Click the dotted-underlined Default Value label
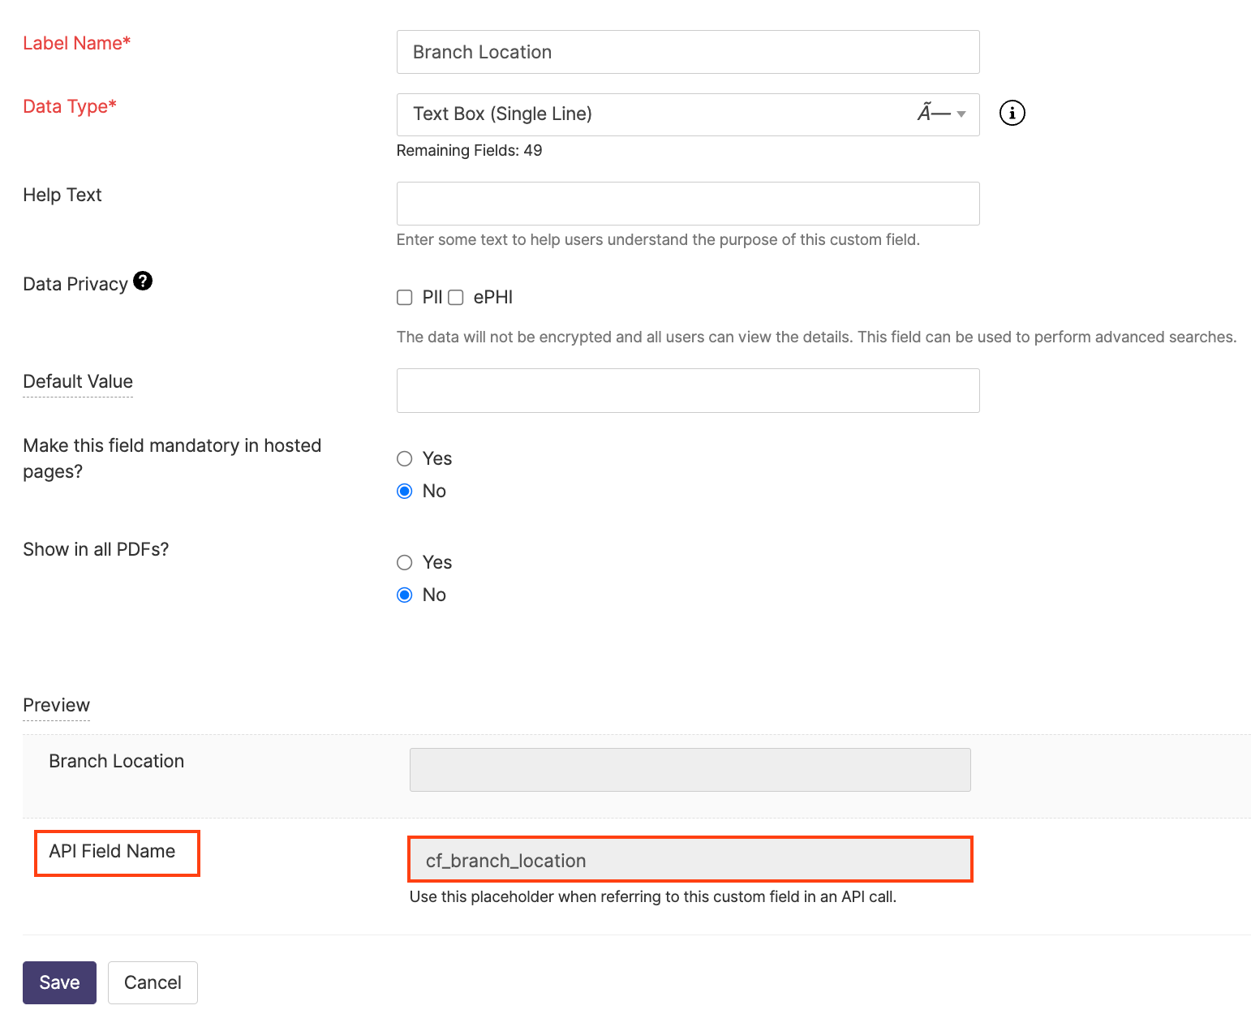This screenshot has height=1027, width=1251. pos(78,381)
